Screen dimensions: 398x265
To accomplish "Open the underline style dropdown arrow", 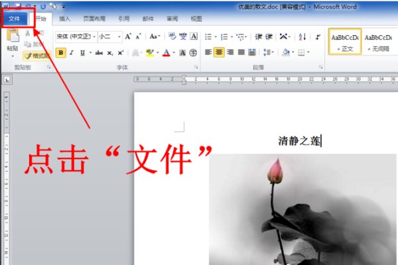I will click(90, 53).
